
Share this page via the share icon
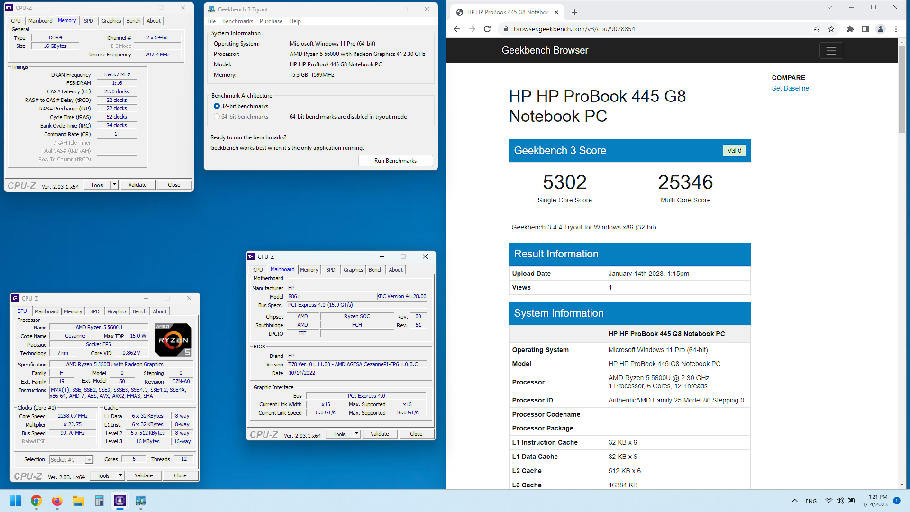tap(816, 29)
